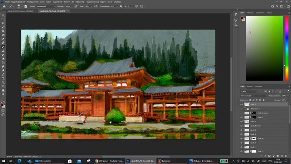
Task: Select the Zoom tool in left toolbar
Action: click(3, 94)
